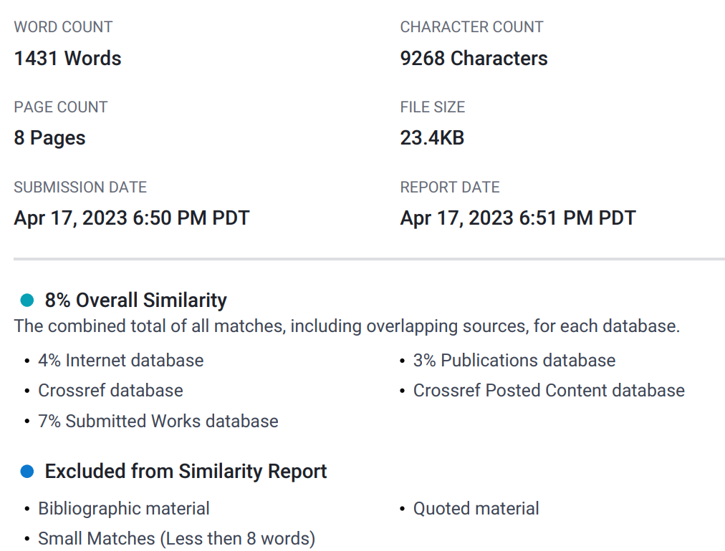The width and height of the screenshot is (725, 551).
Task: Click report date Apr 17, 2023 6:51 PM
Action: [x=518, y=218]
